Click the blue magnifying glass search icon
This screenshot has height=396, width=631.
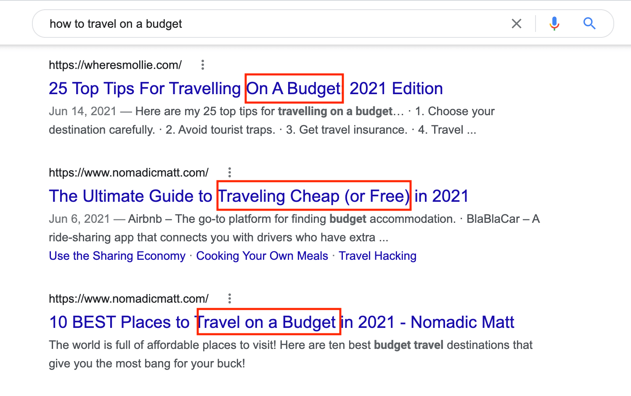(589, 24)
